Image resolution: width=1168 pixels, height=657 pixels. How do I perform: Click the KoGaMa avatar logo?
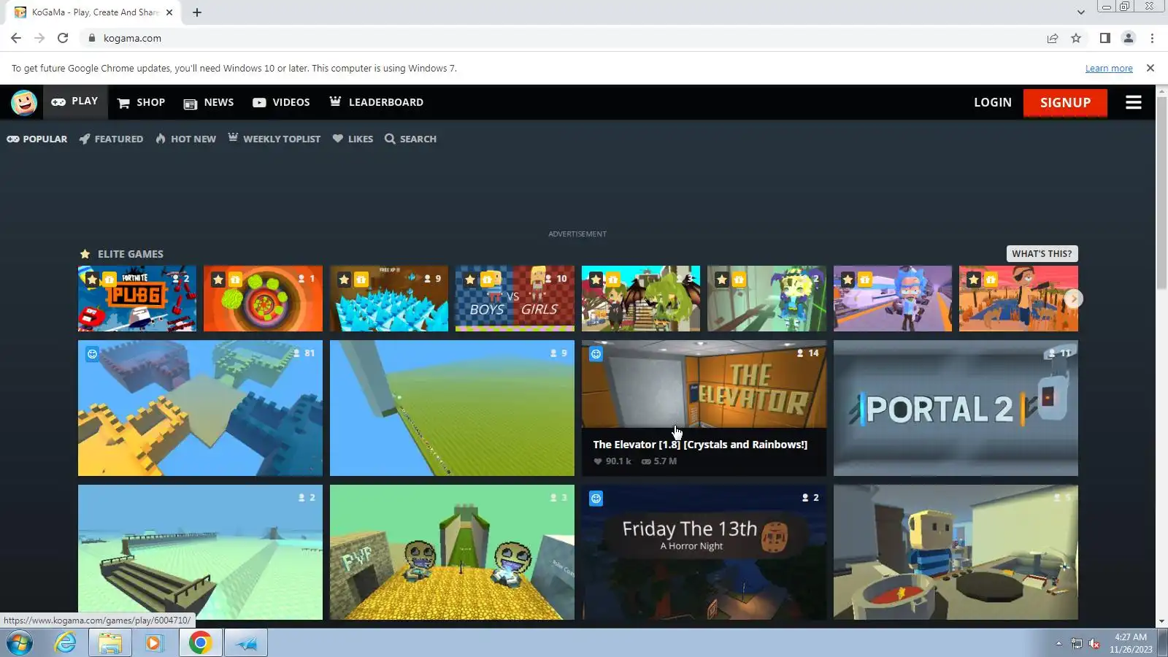click(24, 102)
